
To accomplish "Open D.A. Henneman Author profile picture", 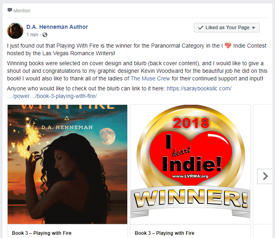I will (15, 31).
